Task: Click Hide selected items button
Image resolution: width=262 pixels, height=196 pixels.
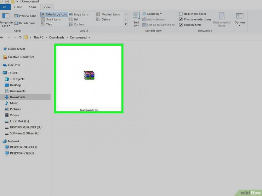Action: pyautogui.click(x=222, y=20)
